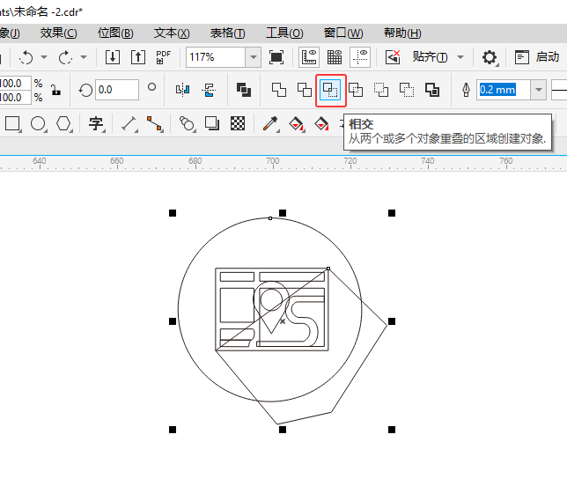Select the Rectangle tool
The image size is (567, 486).
[x=12, y=123]
